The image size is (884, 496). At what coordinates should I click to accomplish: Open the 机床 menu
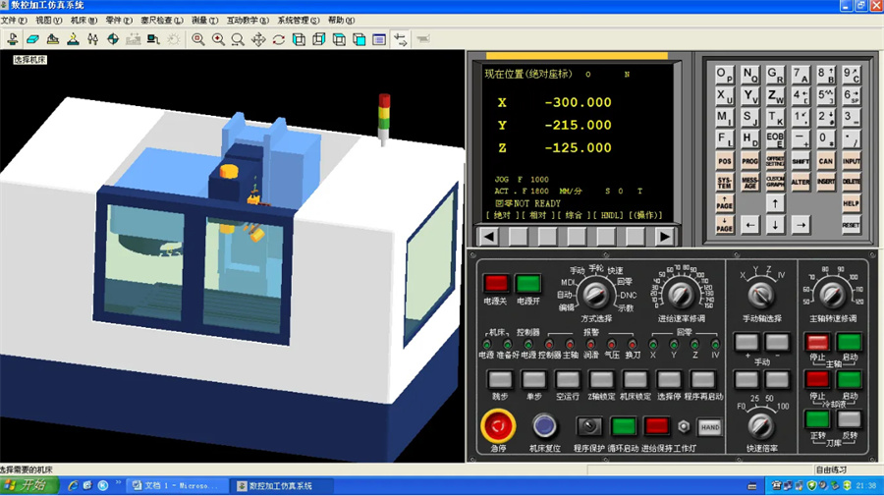[84, 20]
